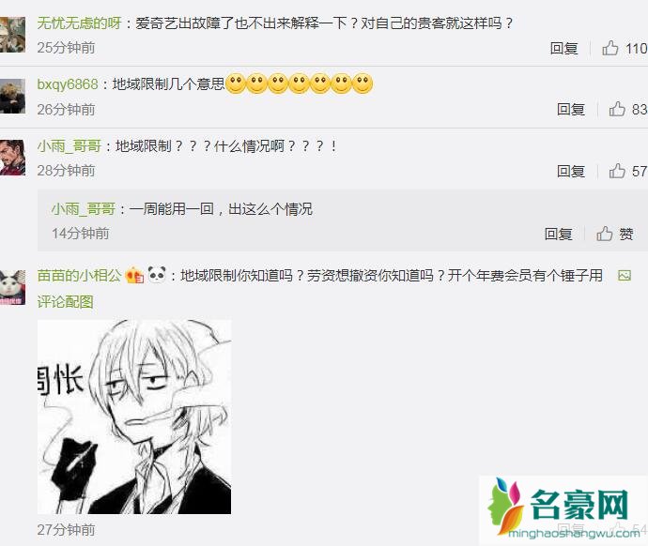Open 无忧无虑的呀's avatar picture
The image size is (648, 546).
pyautogui.click(x=12, y=35)
